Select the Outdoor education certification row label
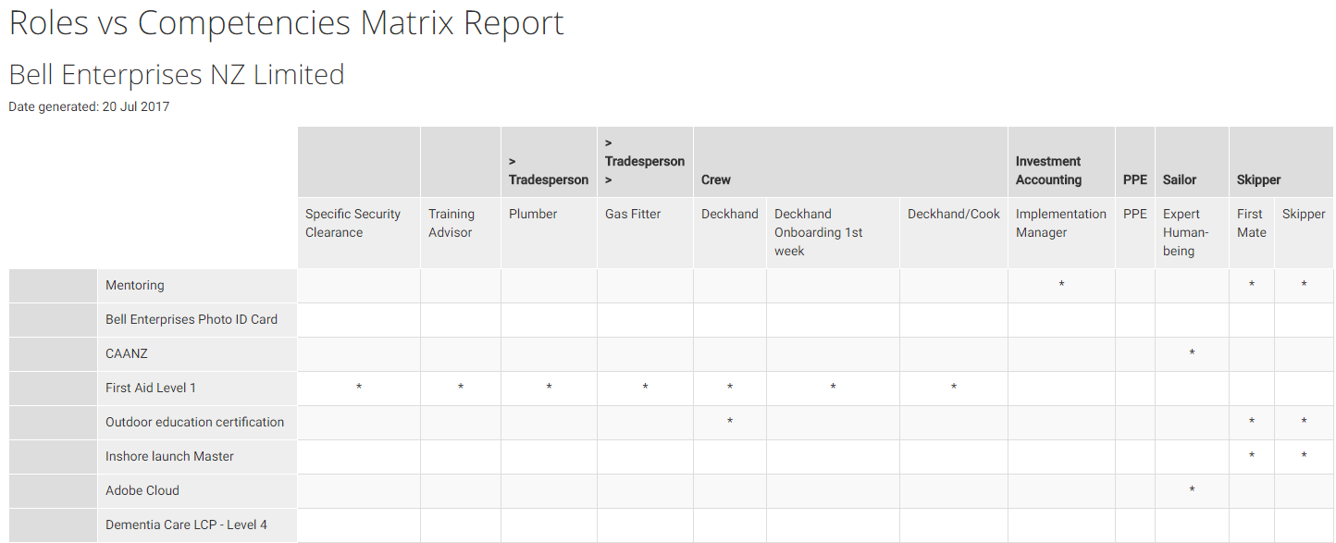The image size is (1336, 543). 195,423
